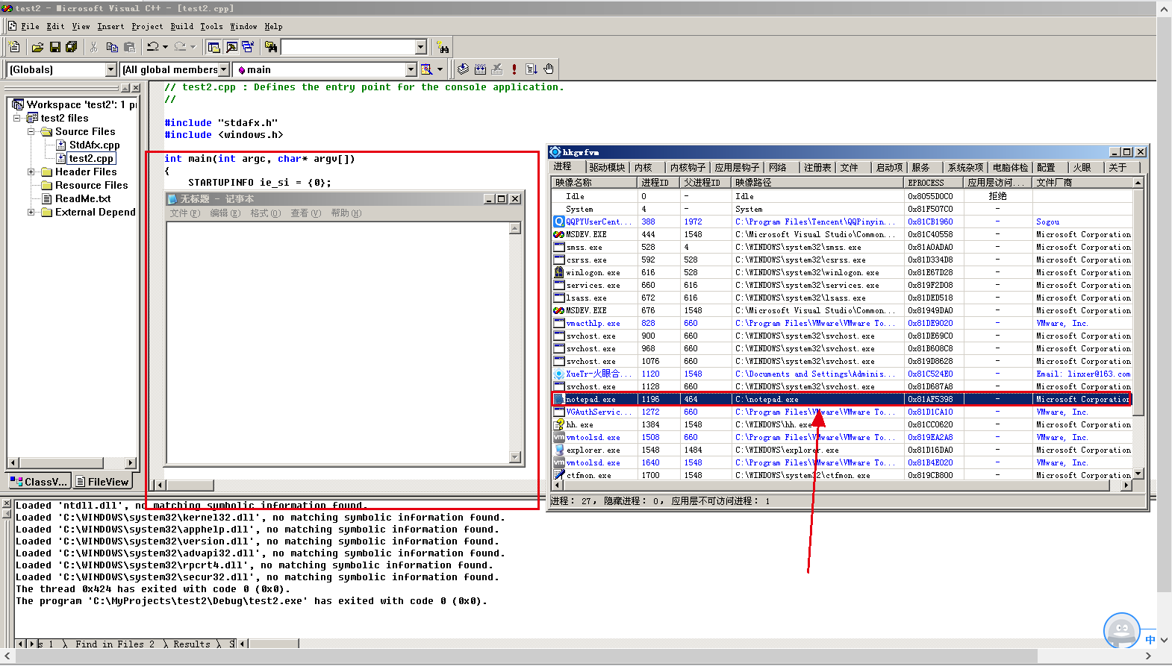Image resolution: width=1172 pixels, height=666 pixels.
Task: Click the 中 input method indicator
Action: [1150, 639]
